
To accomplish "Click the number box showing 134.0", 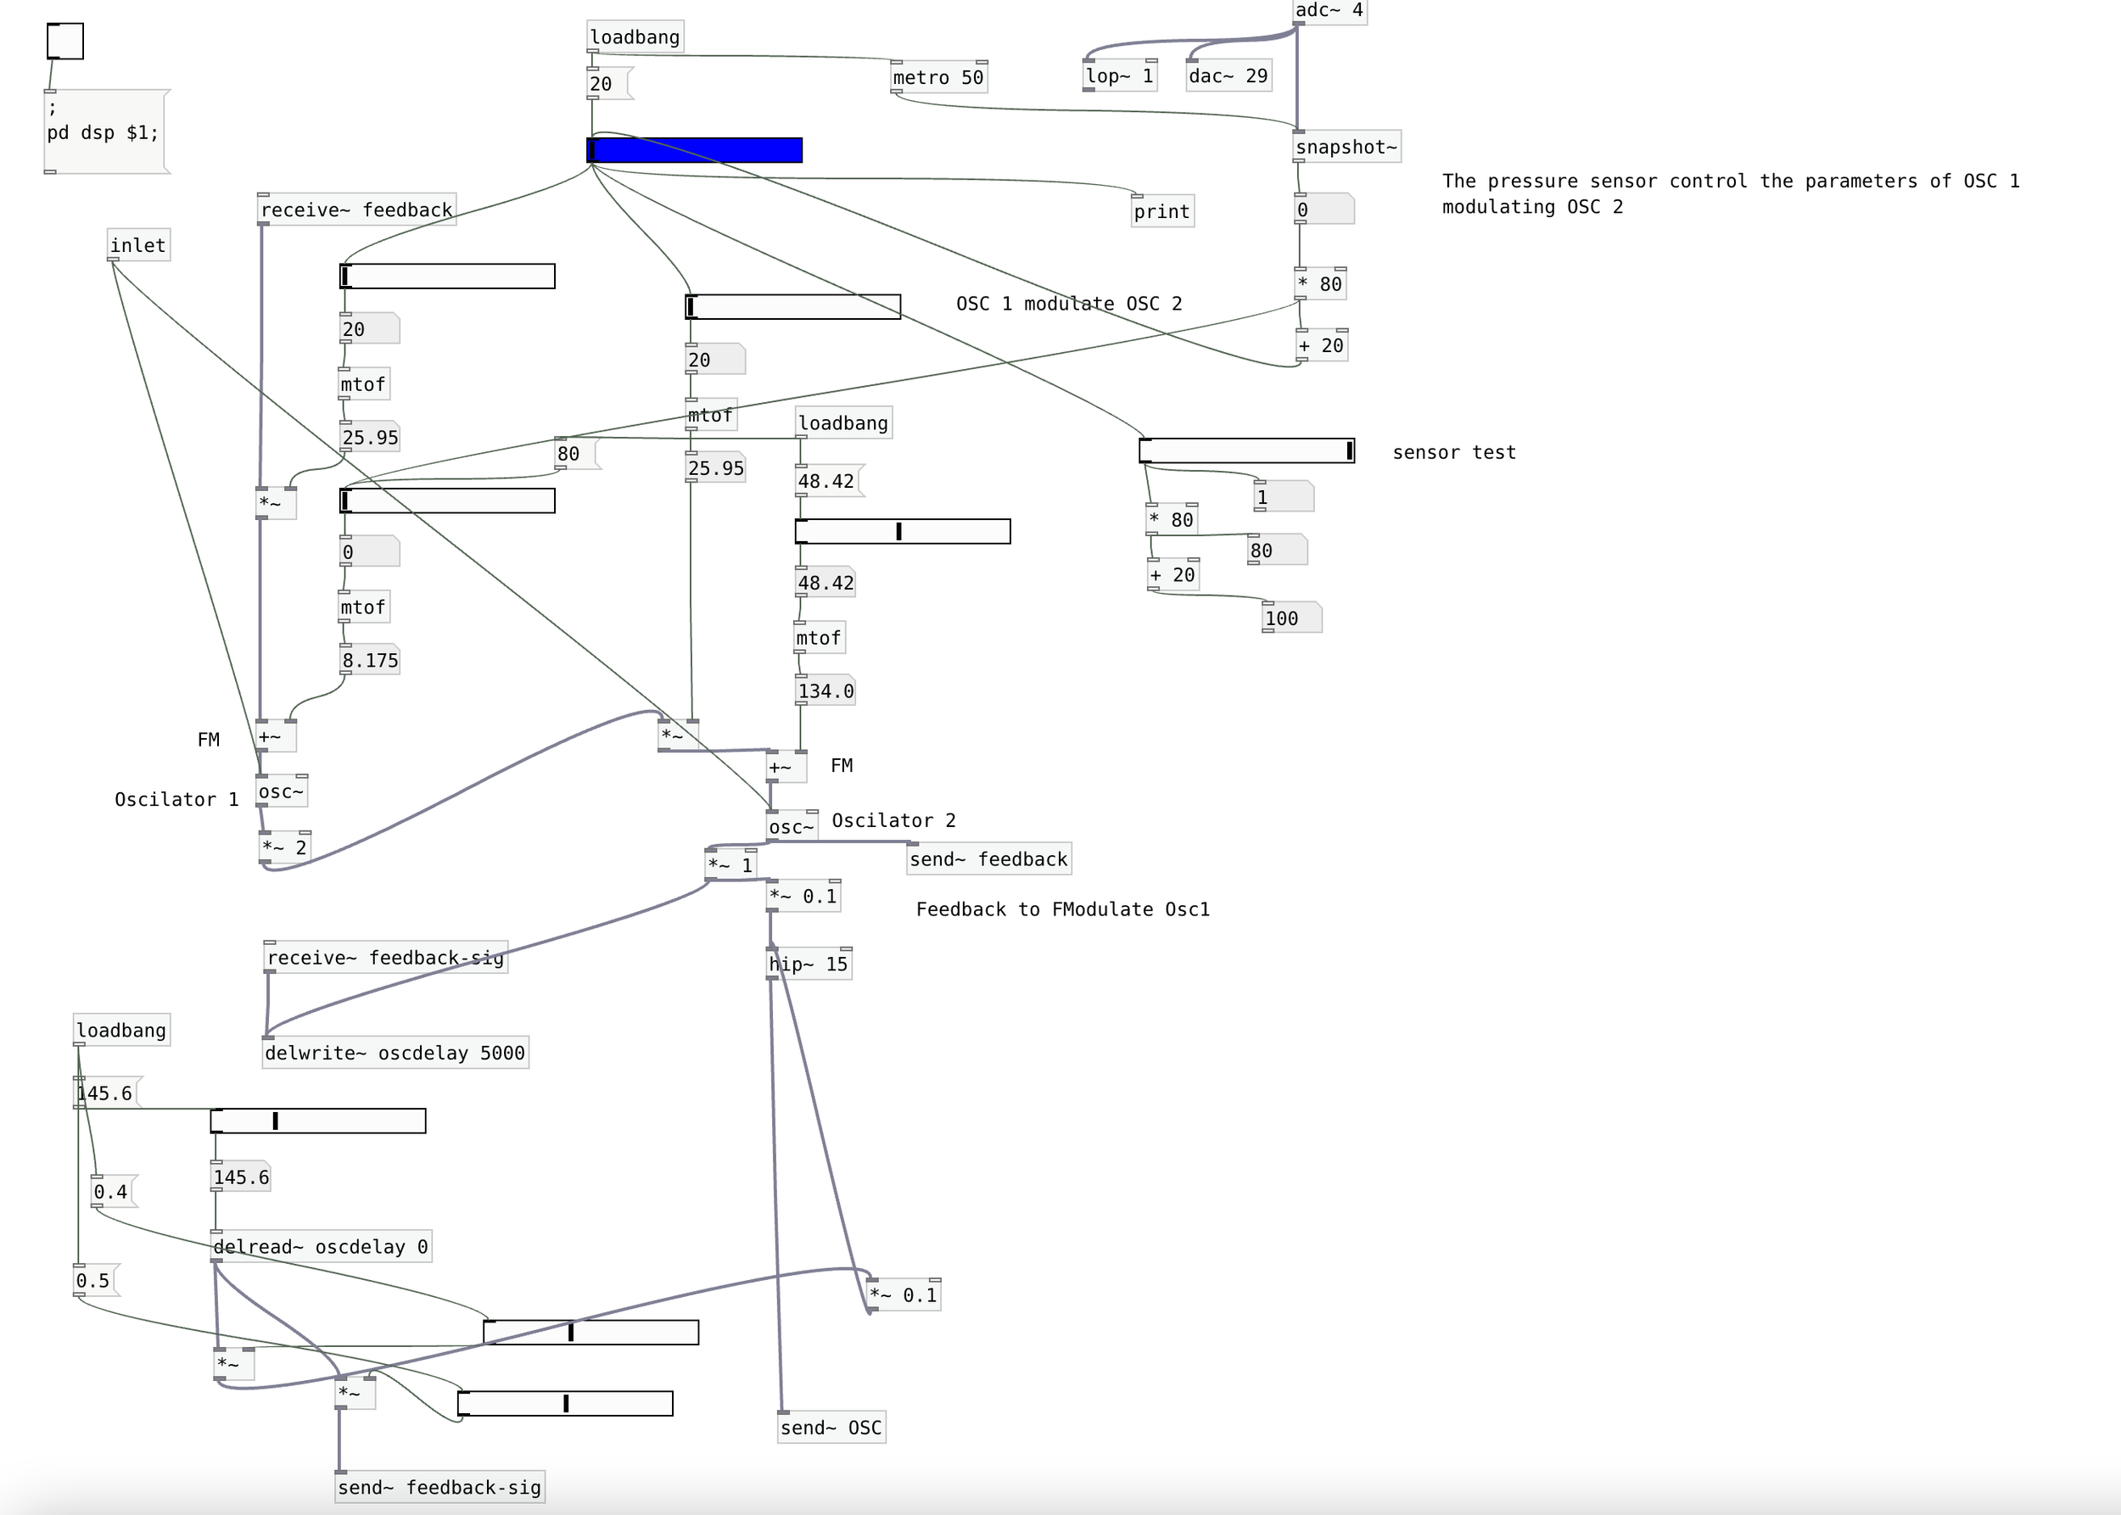I will pos(824,690).
